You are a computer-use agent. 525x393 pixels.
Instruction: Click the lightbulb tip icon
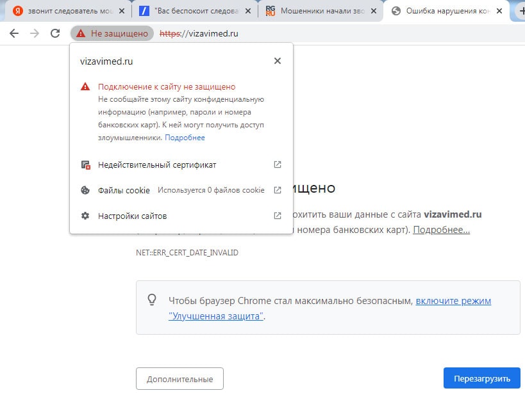pos(152,300)
